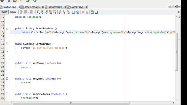
Task: Click on 'carne=b;' statement
Action: click(27, 67)
